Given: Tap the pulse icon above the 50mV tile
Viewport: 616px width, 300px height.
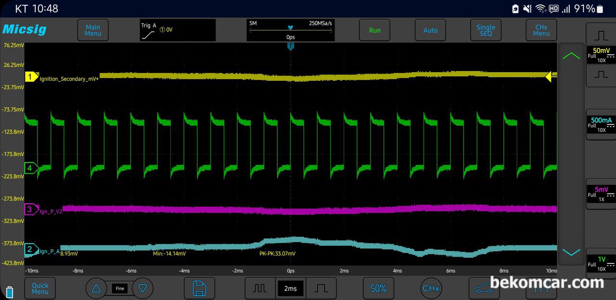Looking at the screenshot, I should click(601, 36).
